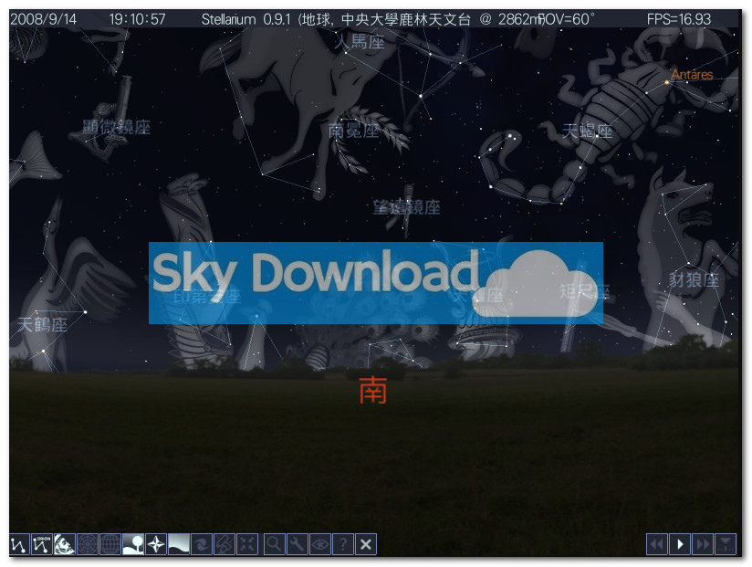The height and width of the screenshot is (567, 752).
Task: Decrease time speed with rewind
Action: coord(657,544)
